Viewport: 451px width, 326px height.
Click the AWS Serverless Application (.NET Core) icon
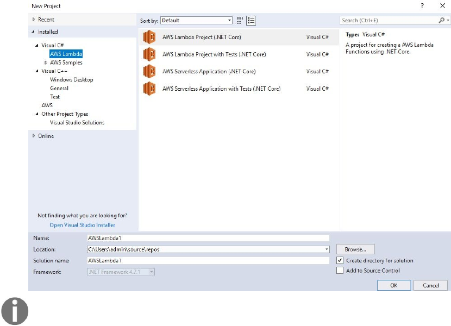coord(149,71)
